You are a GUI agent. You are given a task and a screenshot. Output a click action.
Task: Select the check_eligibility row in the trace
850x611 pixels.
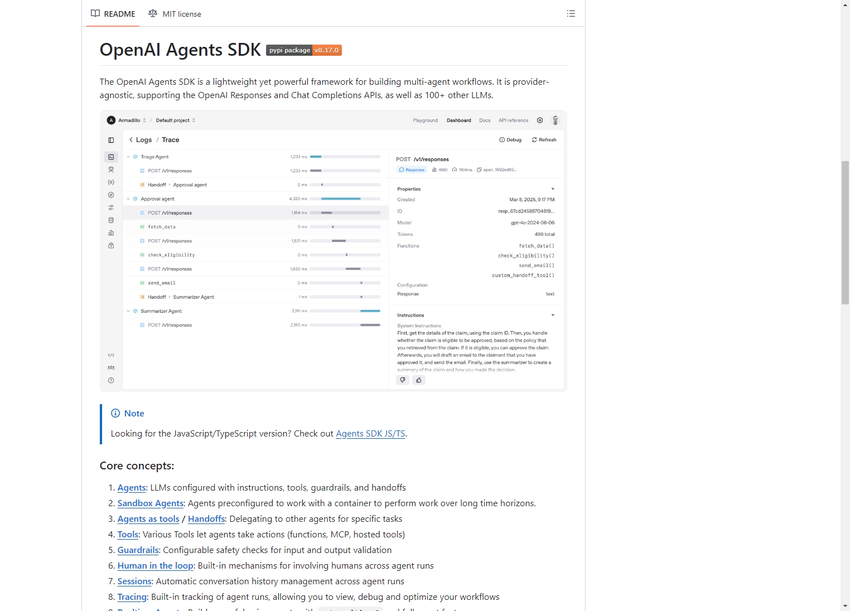(255, 255)
